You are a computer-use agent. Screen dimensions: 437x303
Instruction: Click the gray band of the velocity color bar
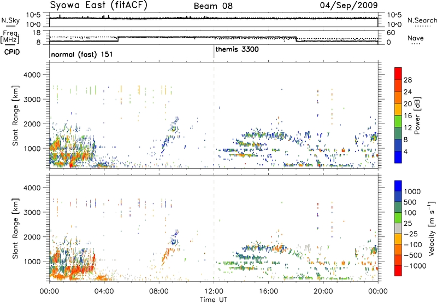[398, 228]
